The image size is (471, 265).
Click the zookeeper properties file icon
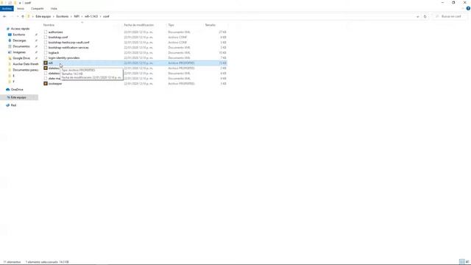[46, 83]
